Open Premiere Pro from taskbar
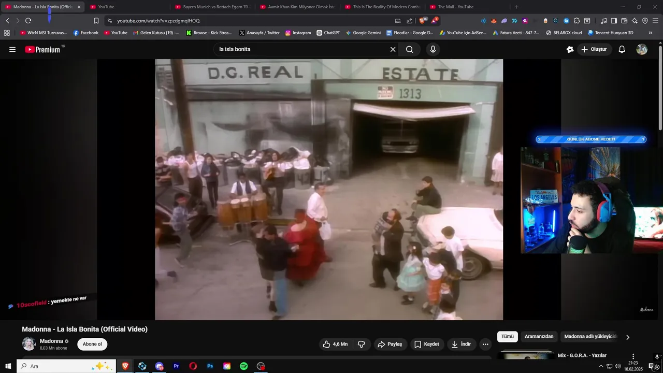This screenshot has height=373, width=663. coord(176,366)
